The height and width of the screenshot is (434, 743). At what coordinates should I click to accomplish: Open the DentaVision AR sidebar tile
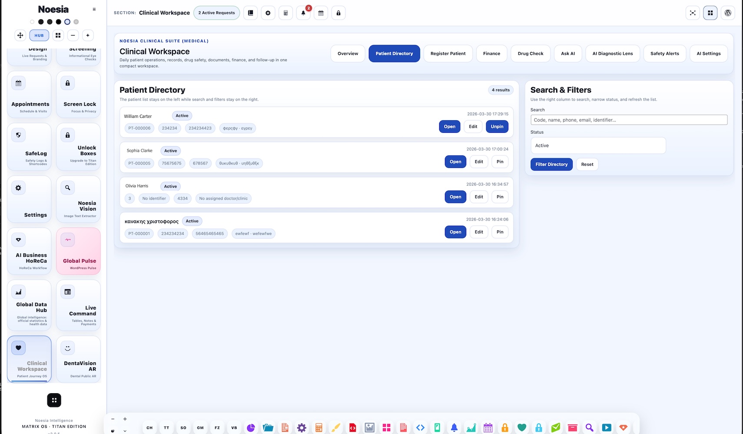[x=79, y=359]
